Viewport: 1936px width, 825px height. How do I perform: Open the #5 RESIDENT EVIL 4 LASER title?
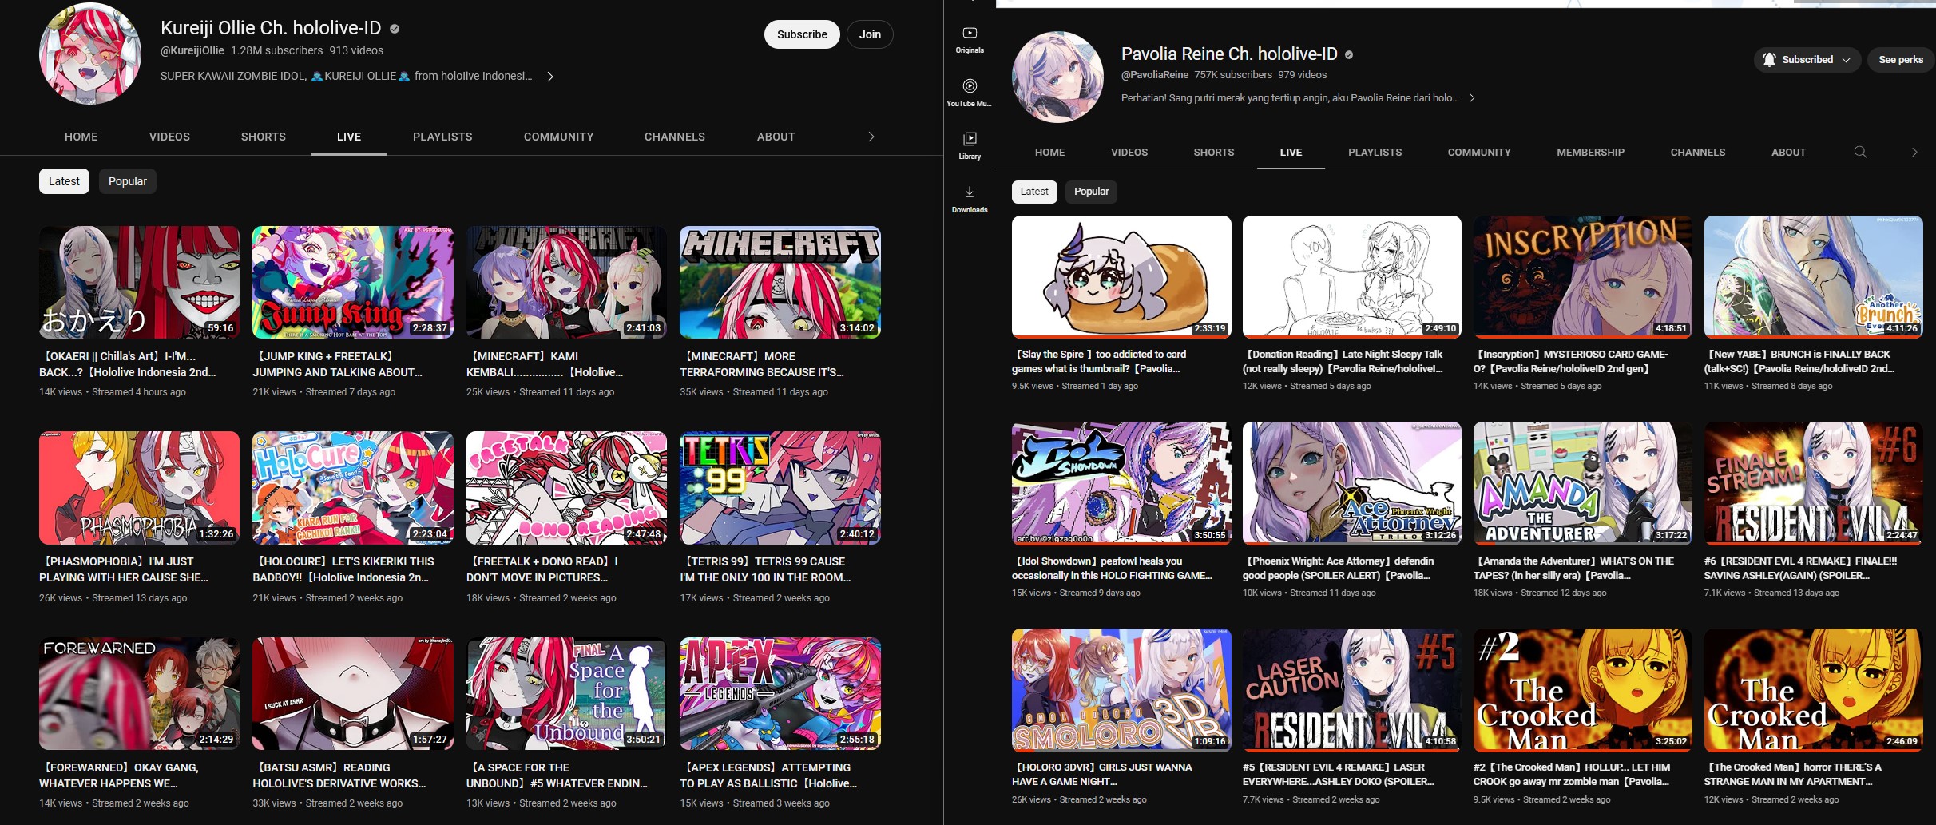tap(1339, 774)
